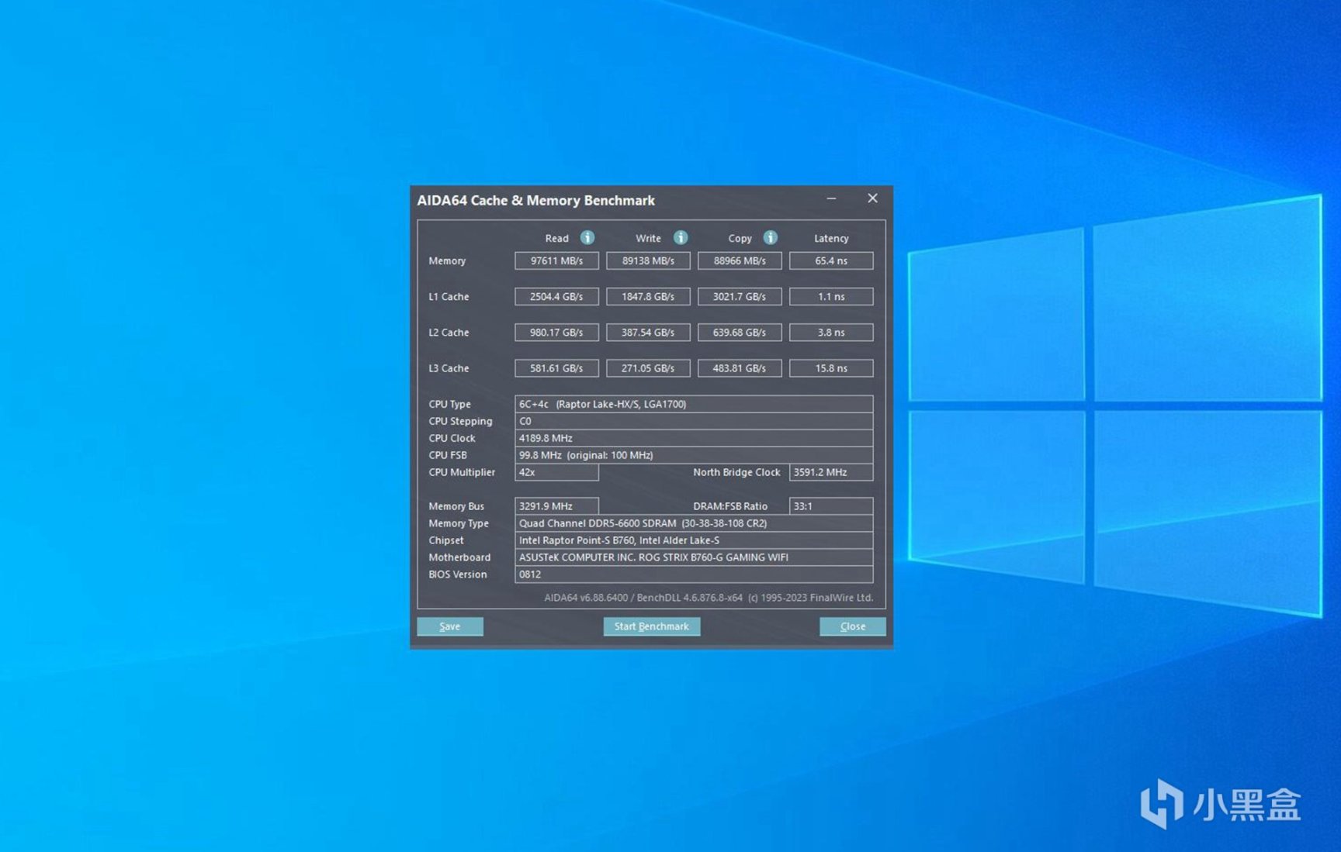Screen dimensions: 1341x852
Task: Click the L3 Cache Copy value
Action: click(x=739, y=368)
